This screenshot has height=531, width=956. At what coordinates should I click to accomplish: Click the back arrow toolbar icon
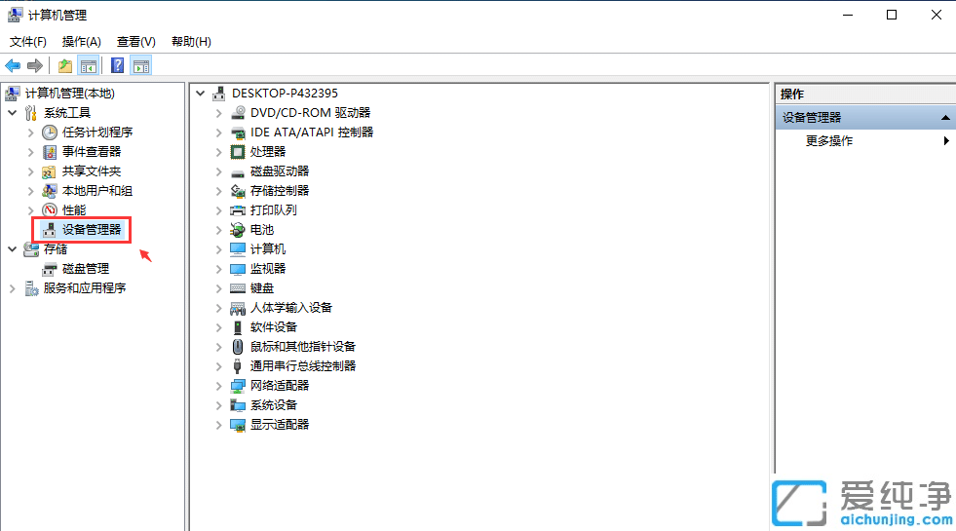(13, 65)
